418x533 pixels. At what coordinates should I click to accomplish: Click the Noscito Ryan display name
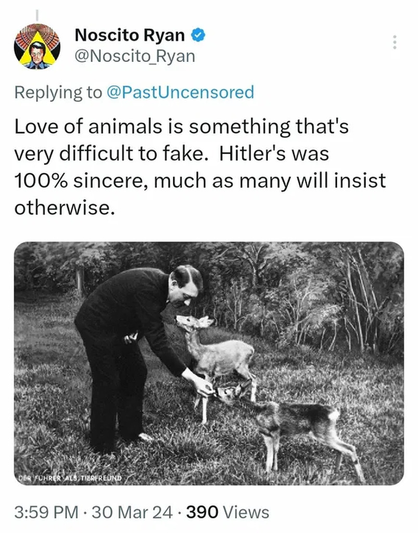click(130, 35)
